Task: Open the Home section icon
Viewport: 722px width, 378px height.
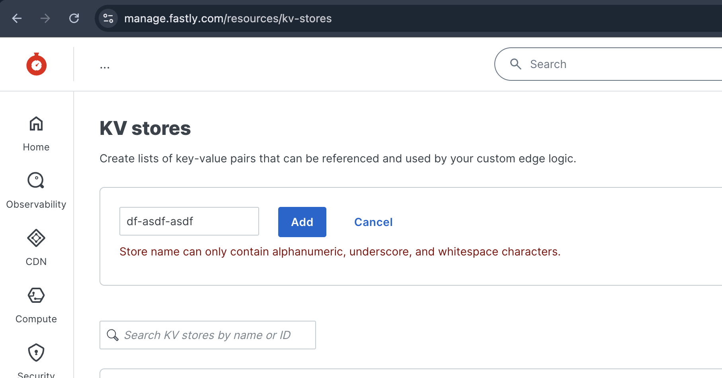Action: pyautogui.click(x=36, y=124)
